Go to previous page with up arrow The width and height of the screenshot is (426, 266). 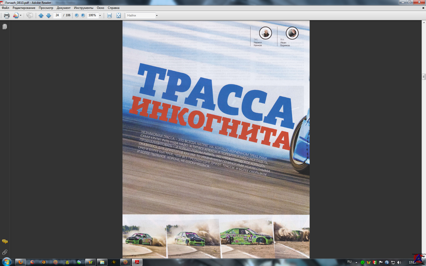click(x=41, y=15)
